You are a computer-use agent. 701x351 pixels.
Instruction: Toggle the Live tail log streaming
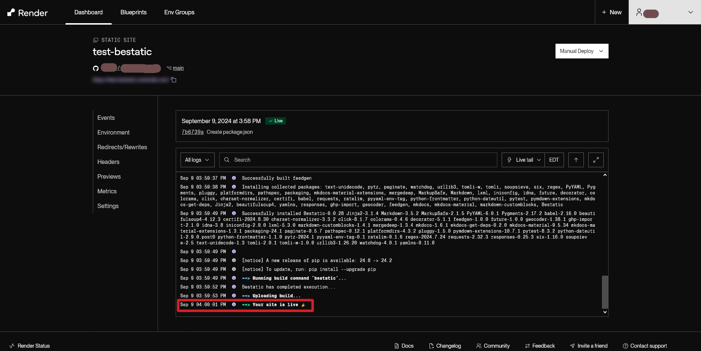tap(523, 160)
